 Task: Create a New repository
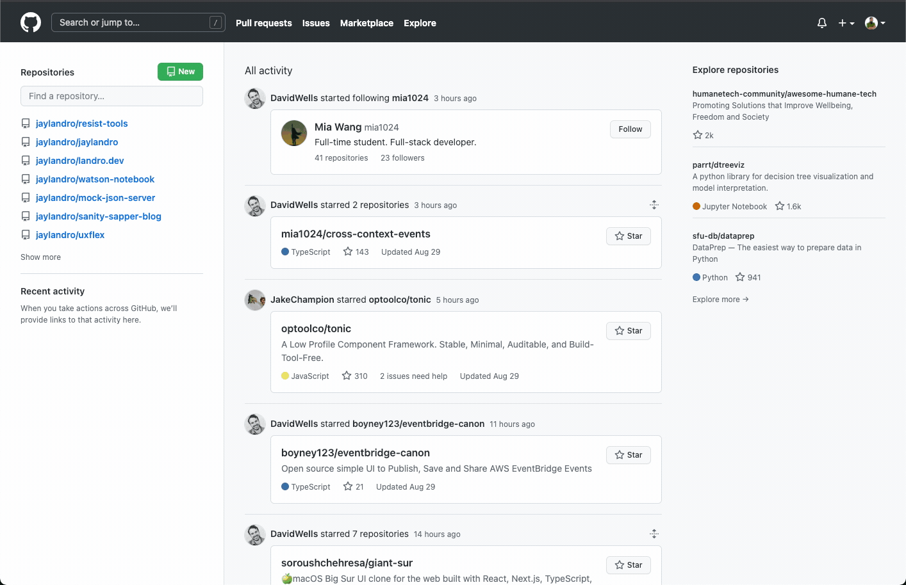[x=180, y=72]
